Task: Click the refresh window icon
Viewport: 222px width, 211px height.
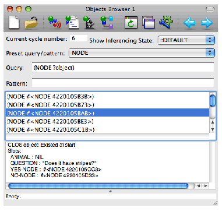Action: [131, 23]
